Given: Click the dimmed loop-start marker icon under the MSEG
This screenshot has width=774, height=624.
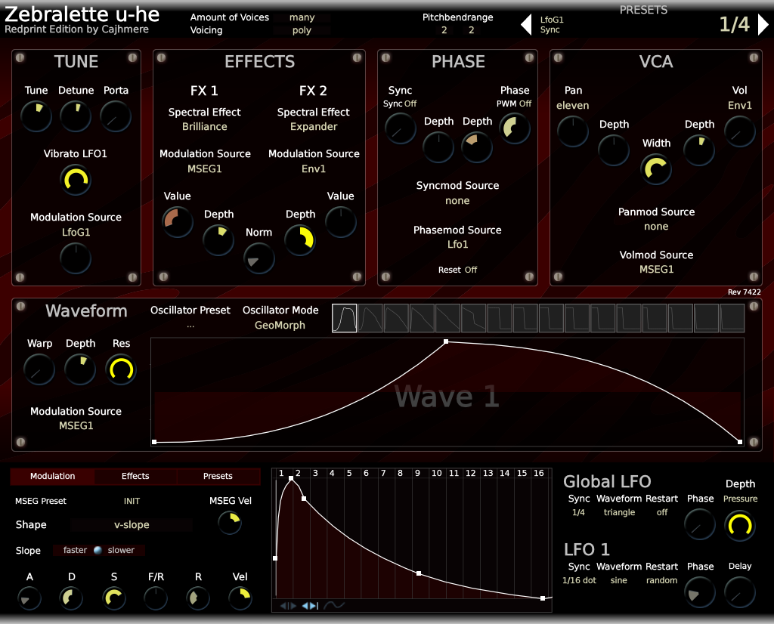Looking at the screenshot, I should [x=288, y=605].
